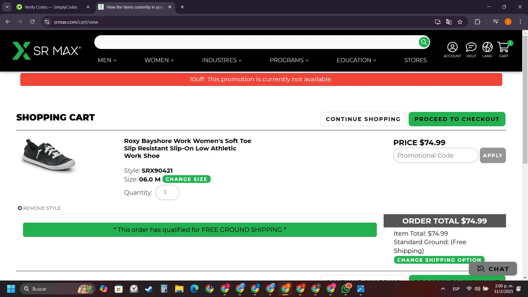Switch to Verify Codes — SimplyCodes tab
The height and width of the screenshot is (297, 528).
coord(51,7)
